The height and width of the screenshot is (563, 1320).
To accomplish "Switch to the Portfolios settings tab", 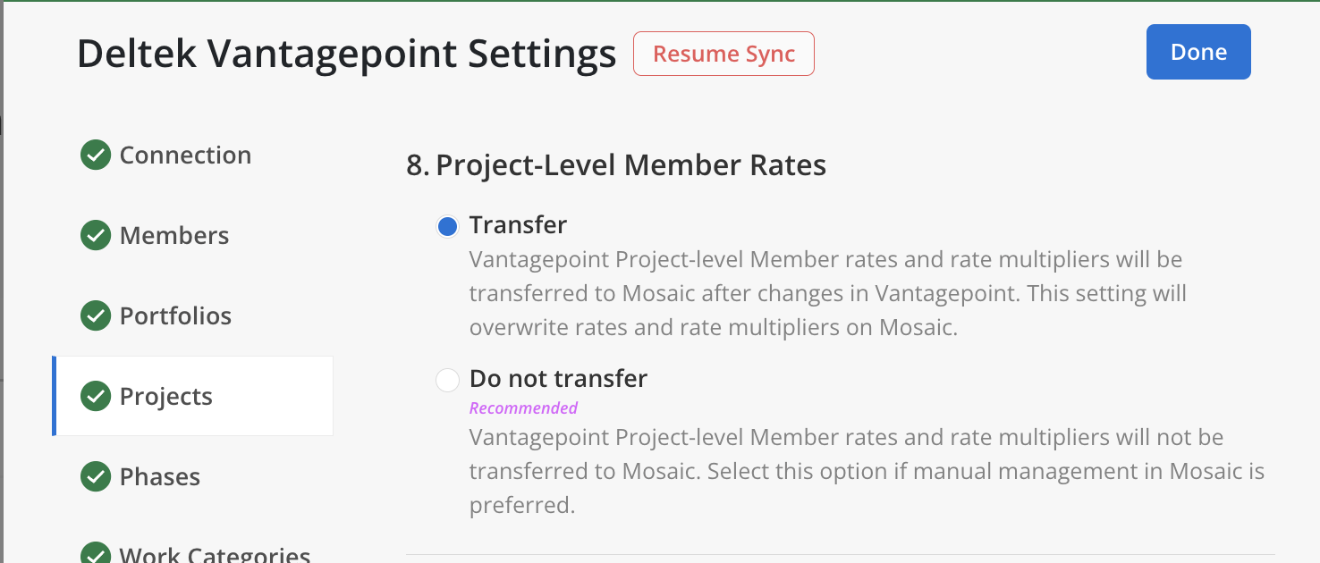I will pyautogui.click(x=175, y=316).
